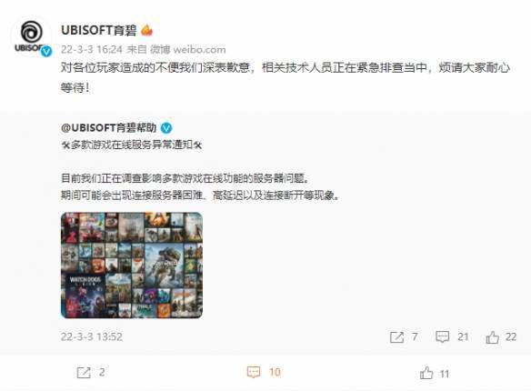The height and width of the screenshot is (391, 531).
Task: Click the main post apology text
Action: [x=286, y=77]
